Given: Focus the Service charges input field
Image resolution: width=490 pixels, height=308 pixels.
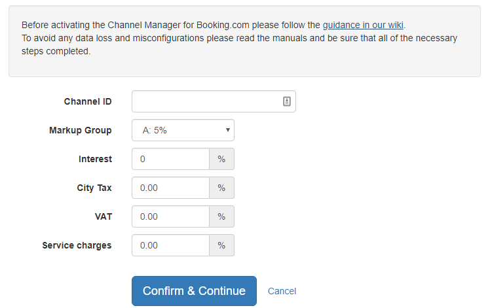Looking at the screenshot, I should [170, 245].
